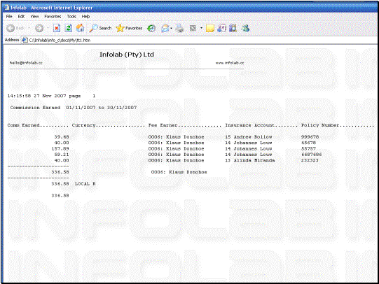Click the music media toolbar icon
The image size is (379, 284).
point(221,28)
